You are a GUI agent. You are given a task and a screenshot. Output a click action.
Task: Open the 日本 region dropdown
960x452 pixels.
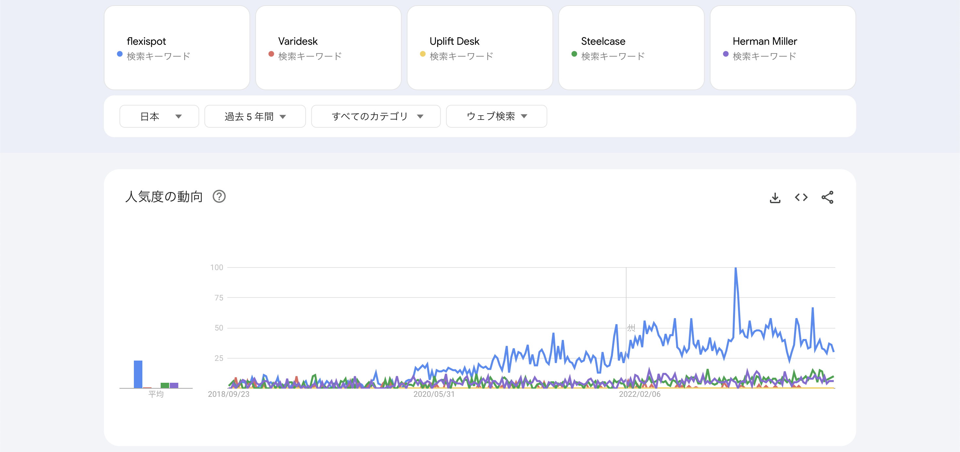pyautogui.click(x=159, y=116)
